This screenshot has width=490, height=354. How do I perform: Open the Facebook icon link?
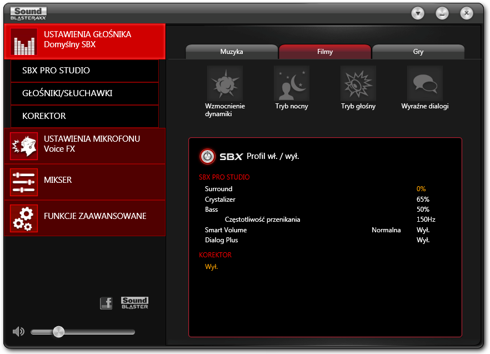pyautogui.click(x=106, y=303)
